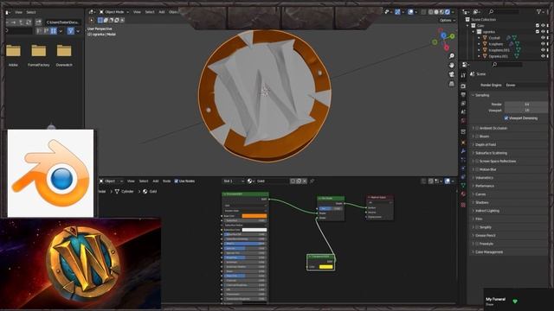
Task: Select the box-select mode icon in viewport header
Action: pos(100,20)
